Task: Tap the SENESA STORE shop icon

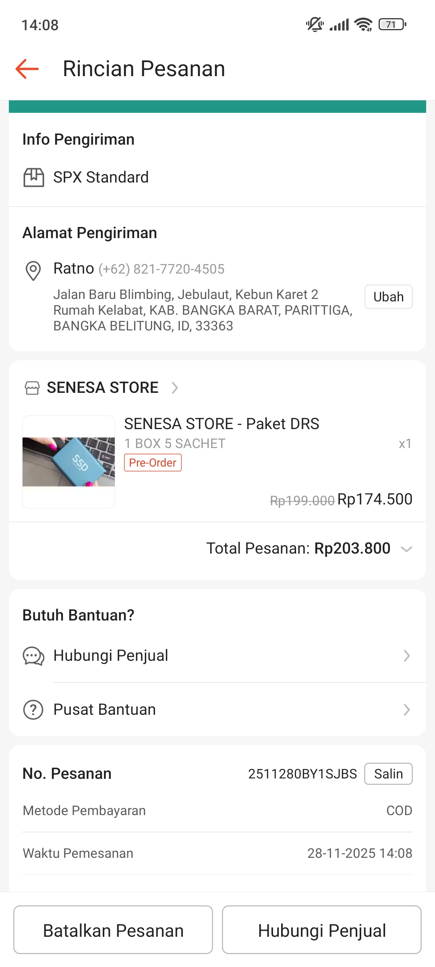Action: [32, 388]
